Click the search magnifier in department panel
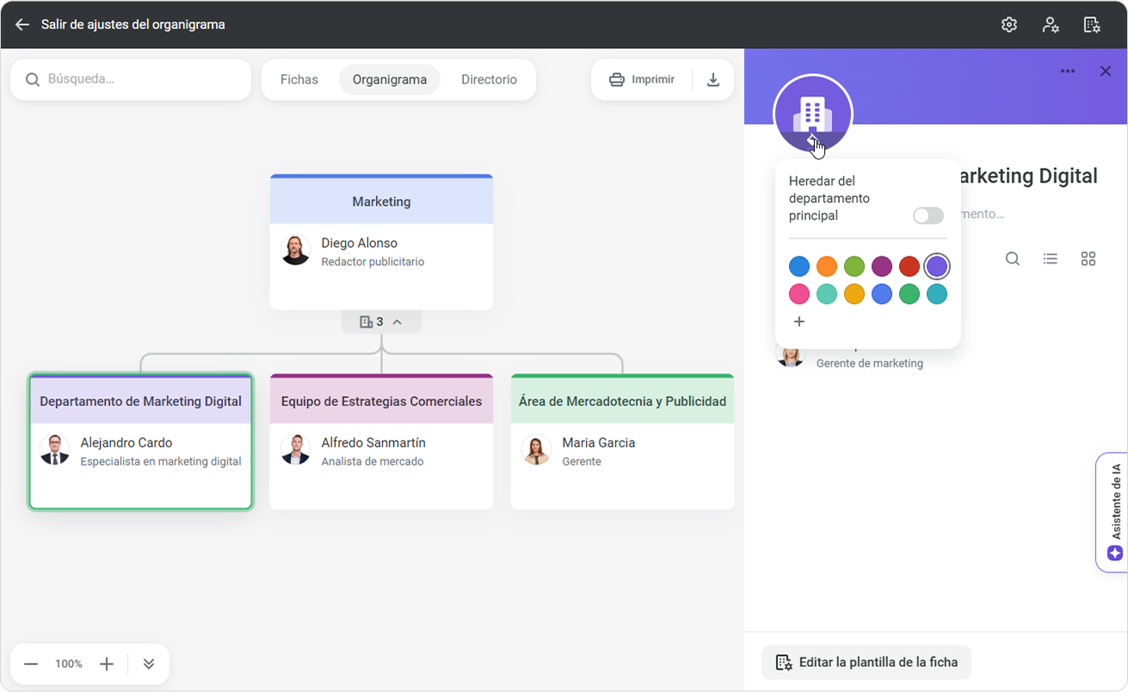This screenshot has width=1128, height=692. [x=1013, y=259]
